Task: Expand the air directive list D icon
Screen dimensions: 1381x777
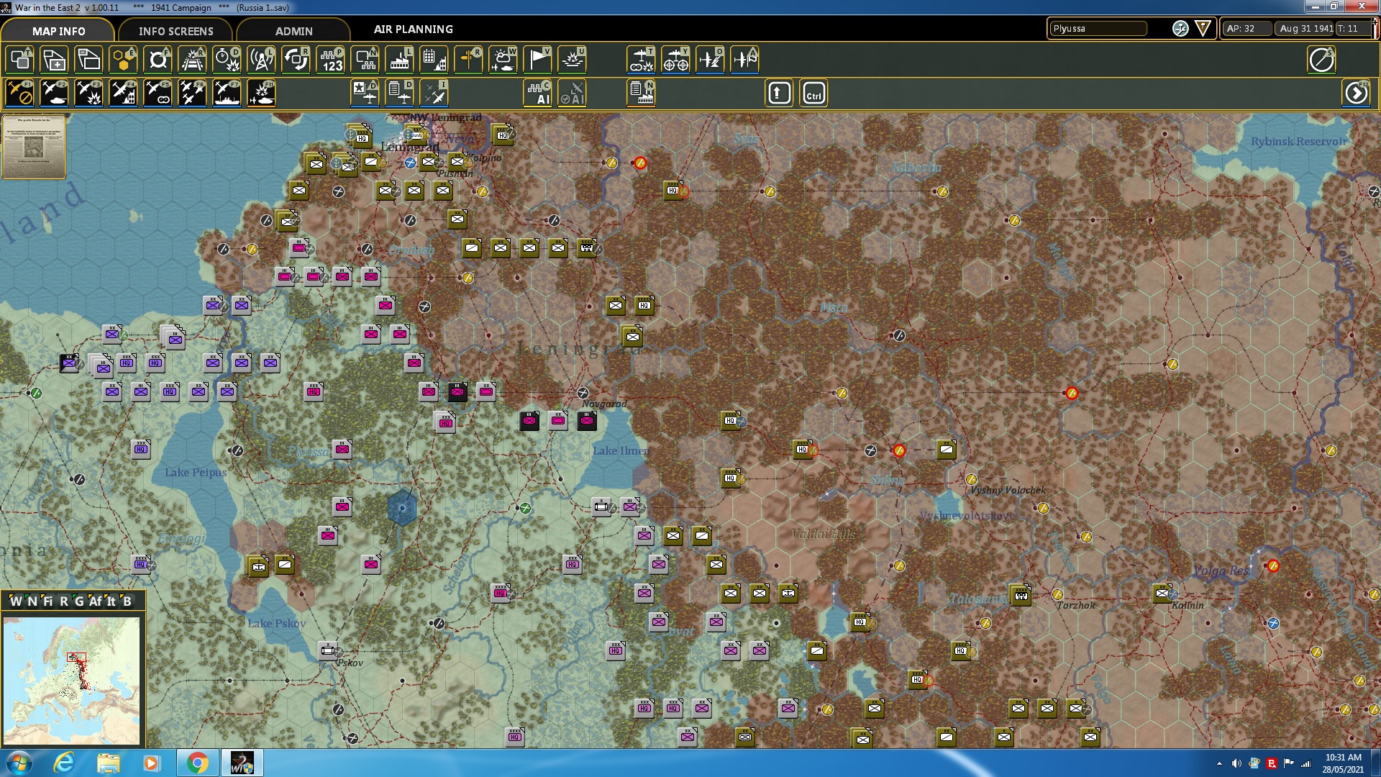Action: (400, 94)
